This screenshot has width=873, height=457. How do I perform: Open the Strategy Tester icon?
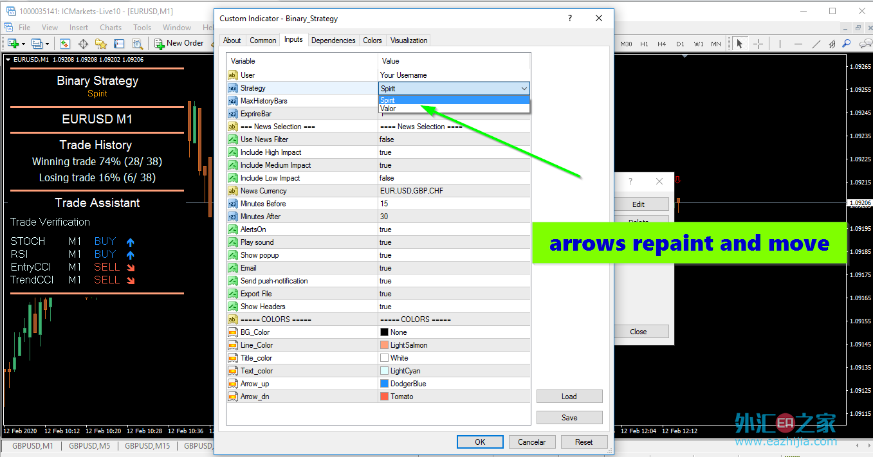[x=137, y=44]
